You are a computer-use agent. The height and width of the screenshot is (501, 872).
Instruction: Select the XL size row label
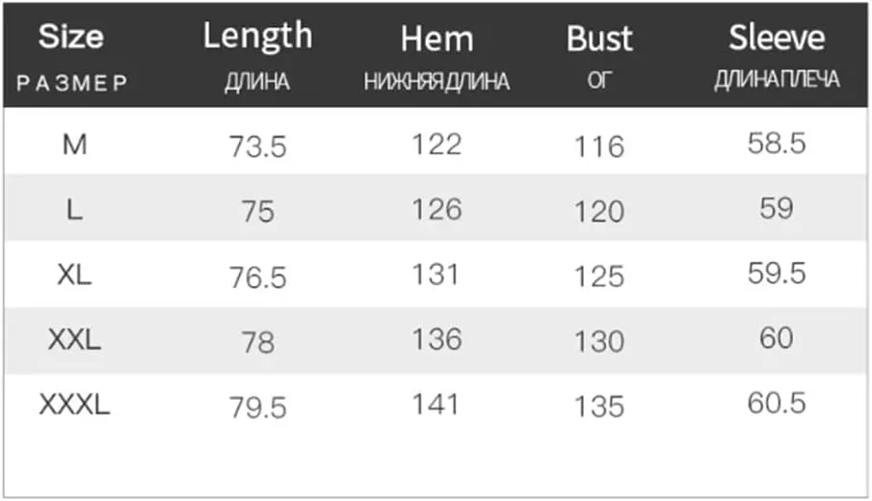point(74,275)
